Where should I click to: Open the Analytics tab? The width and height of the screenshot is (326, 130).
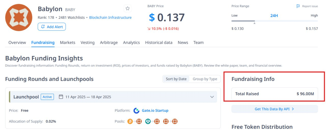point(131,43)
